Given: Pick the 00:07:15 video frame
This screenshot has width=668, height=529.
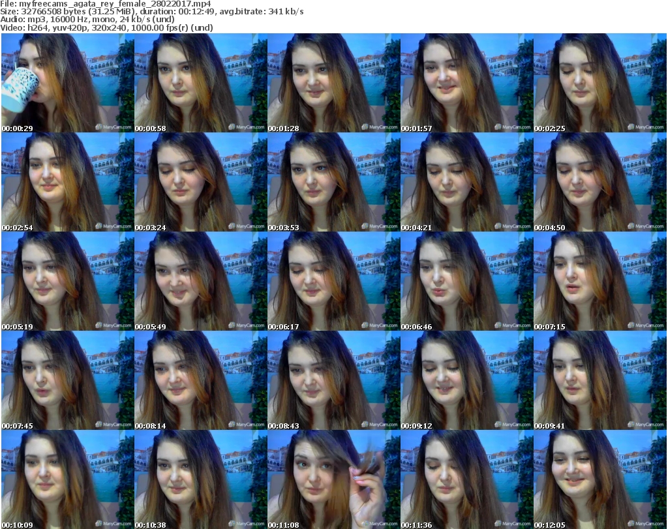Looking at the screenshot, I should [600, 282].
